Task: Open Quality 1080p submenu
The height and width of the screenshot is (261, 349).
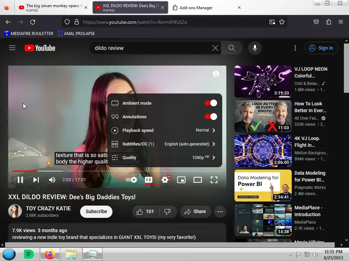Action: coord(165,157)
